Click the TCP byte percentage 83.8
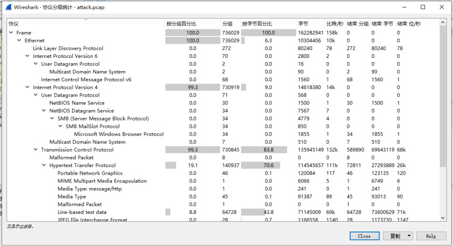453x246 pixels. pos(268,149)
